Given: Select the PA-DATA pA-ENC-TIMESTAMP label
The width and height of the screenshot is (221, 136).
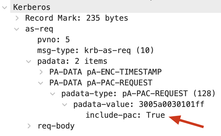Looking at the screenshot, I should [105, 72].
